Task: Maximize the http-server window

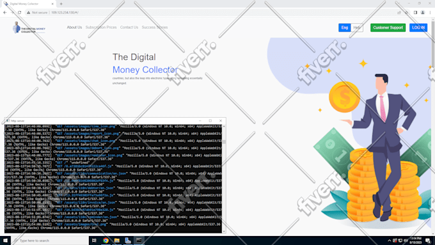Action: tap(210, 121)
